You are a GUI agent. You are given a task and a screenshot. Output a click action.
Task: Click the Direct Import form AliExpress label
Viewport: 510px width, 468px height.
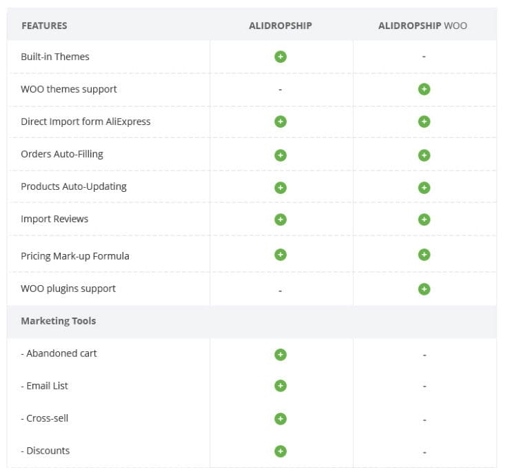pos(85,121)
